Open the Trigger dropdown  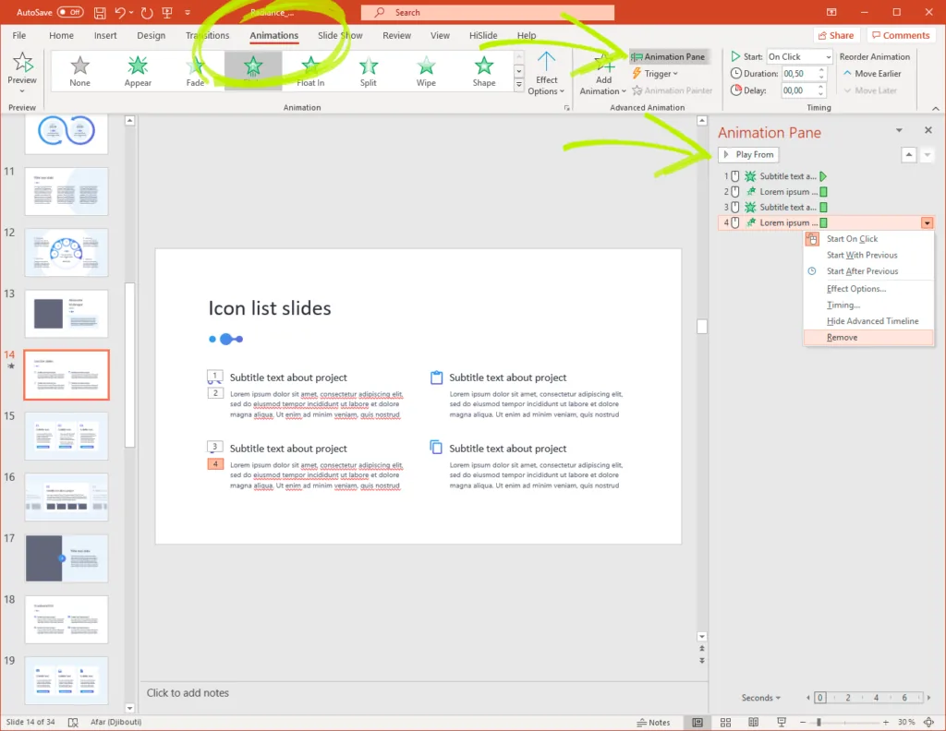pyautogui.click(x=655, y=74)
